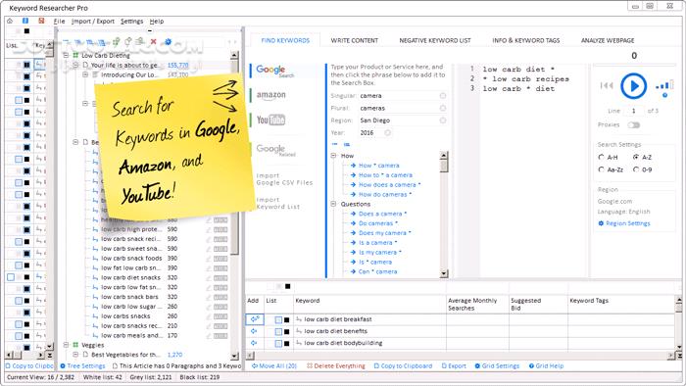Viewport: 686px width, 386px height.
Task: Select the Google Related source
Action: point(275,150)
